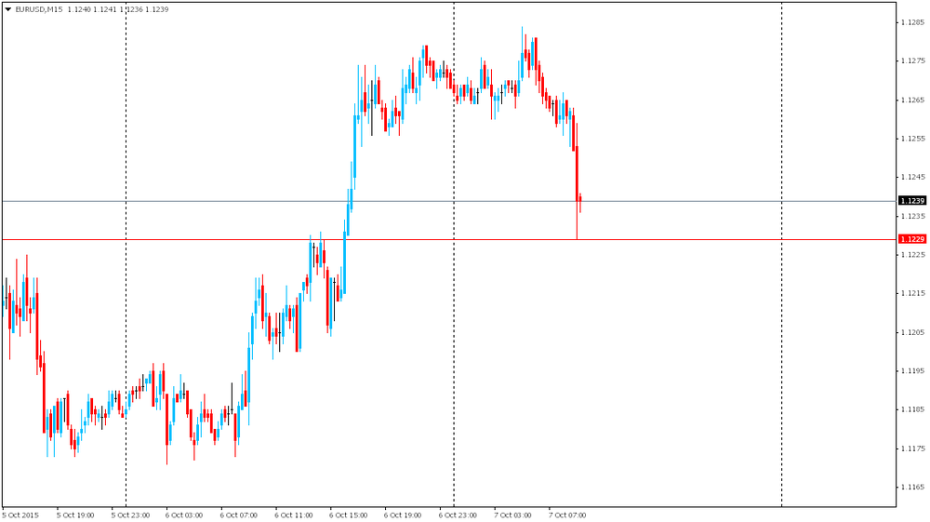Select the '6 Oct 03:00' time label
This screenshot has height=522, width=930.
[x=184, y=514]
